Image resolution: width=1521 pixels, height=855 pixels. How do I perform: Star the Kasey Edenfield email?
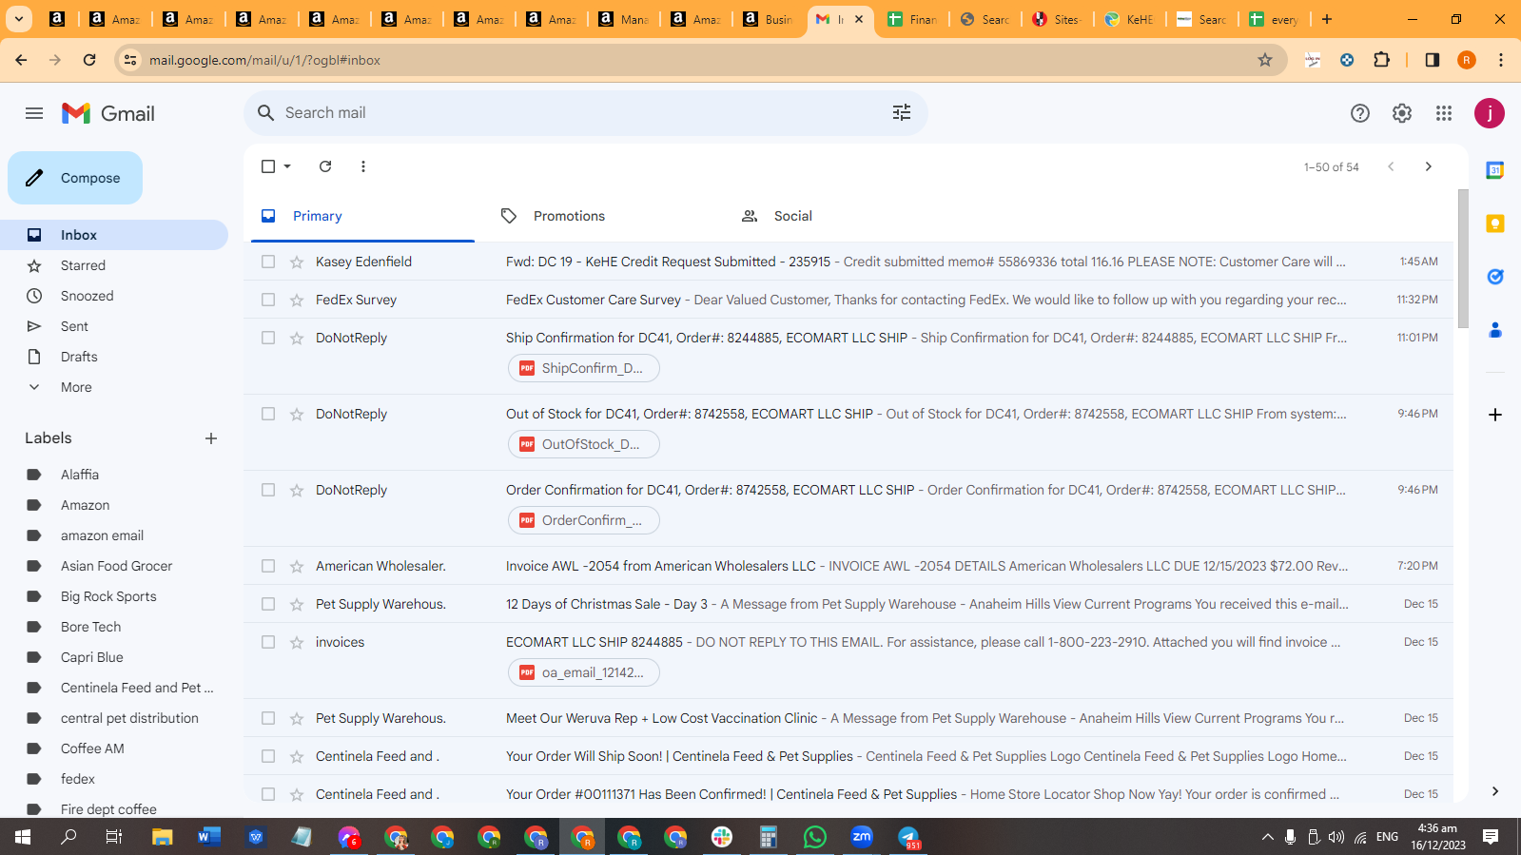pos(297,262)
